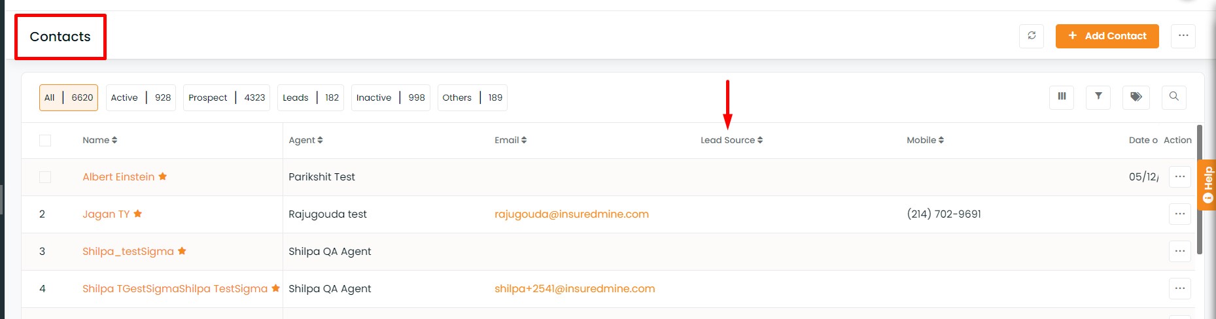Viewport: 1216px width, 319px height.
Task: Switch to the Prospect 4323 tab
Action: click(x=226, y=97)
